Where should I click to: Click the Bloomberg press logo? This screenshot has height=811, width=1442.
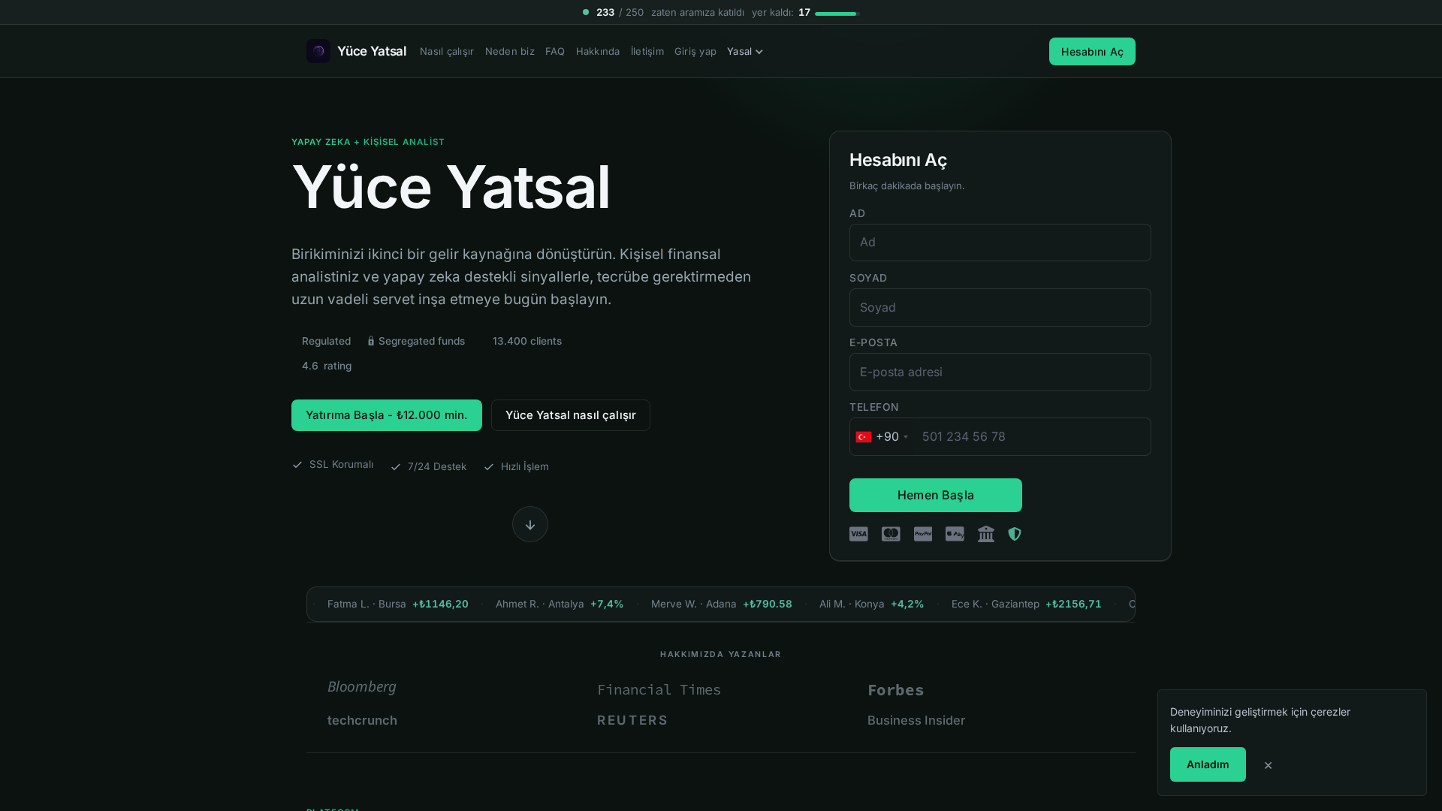(362, 686)
